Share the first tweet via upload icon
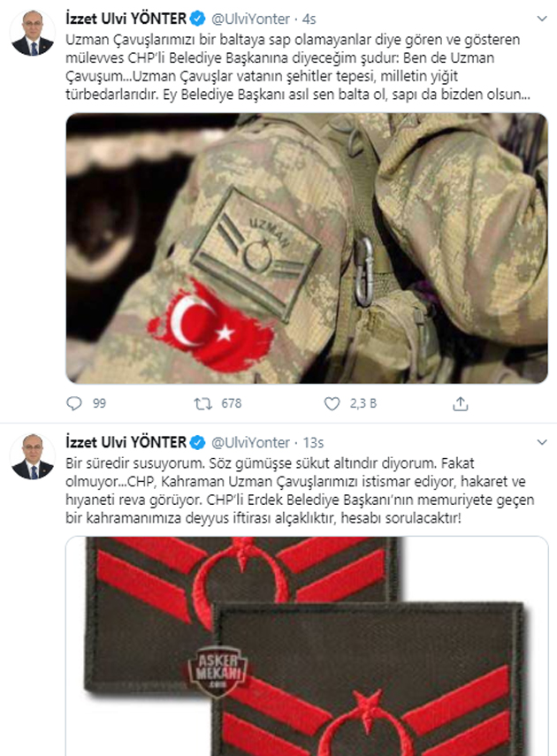Image resolution: width=557 pixels, height=756 pixels. point(460,403)
